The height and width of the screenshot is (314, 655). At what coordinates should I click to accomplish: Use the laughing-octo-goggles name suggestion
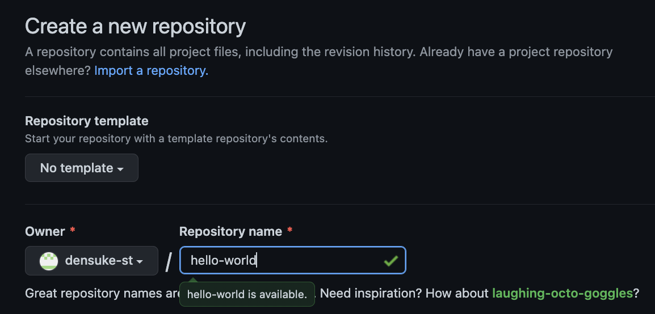tap(562, 293)
